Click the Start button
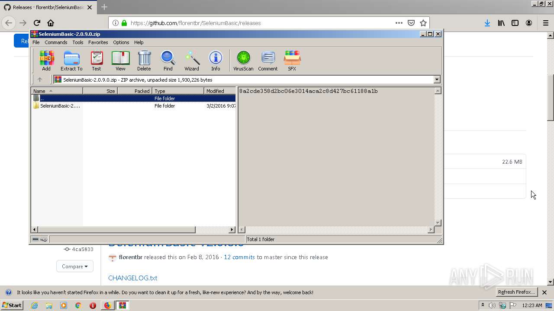The height and width of the screenshot is (311, 554). (x=12, y=305)
